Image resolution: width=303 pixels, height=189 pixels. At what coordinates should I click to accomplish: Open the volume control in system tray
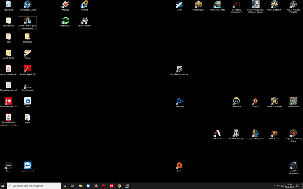tap(278, 186)
